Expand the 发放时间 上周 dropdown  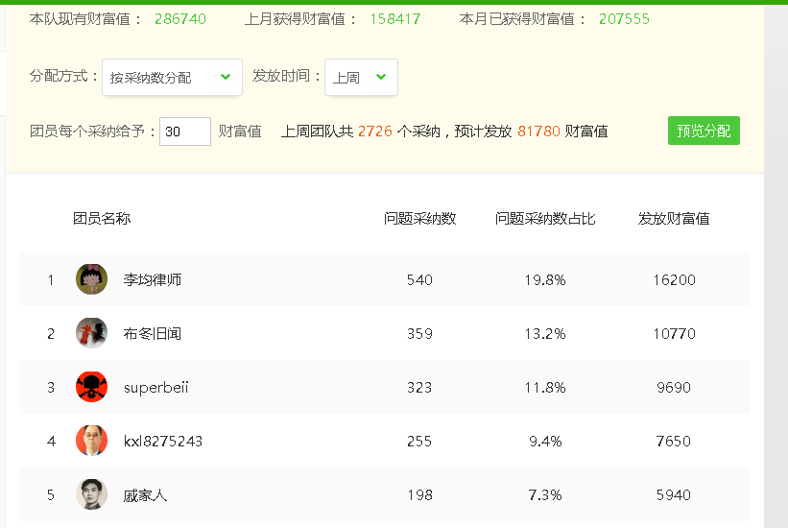(x=361, y=77)
